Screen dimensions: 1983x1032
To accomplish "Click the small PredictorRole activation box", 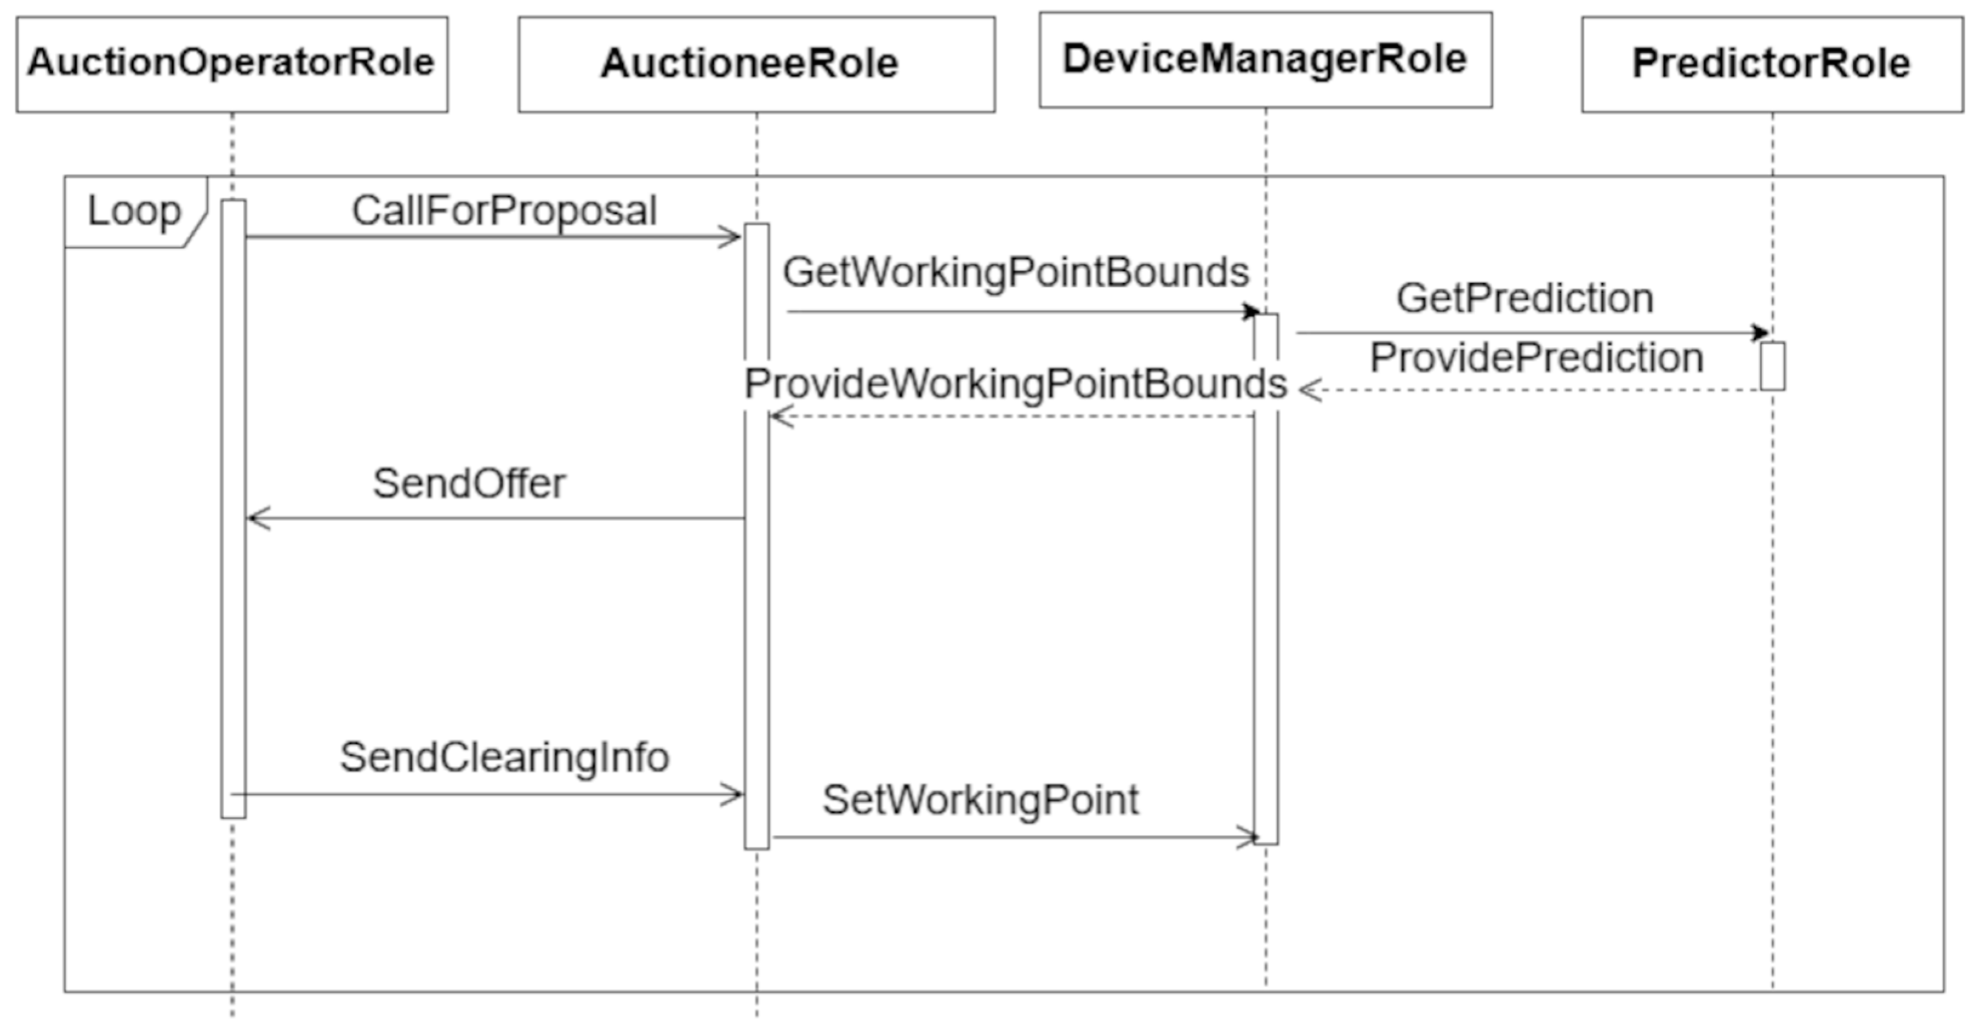I will [1772, 366].
